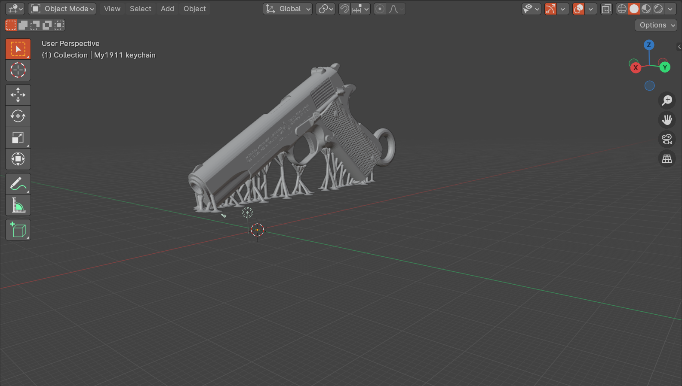Switch to Material Preview shading
Screen dimensions: 682x386
pos(646,9)
